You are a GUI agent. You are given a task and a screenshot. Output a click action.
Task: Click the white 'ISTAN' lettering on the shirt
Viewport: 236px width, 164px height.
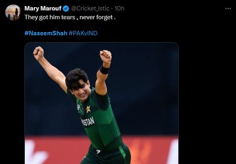[x=88, y=121]
